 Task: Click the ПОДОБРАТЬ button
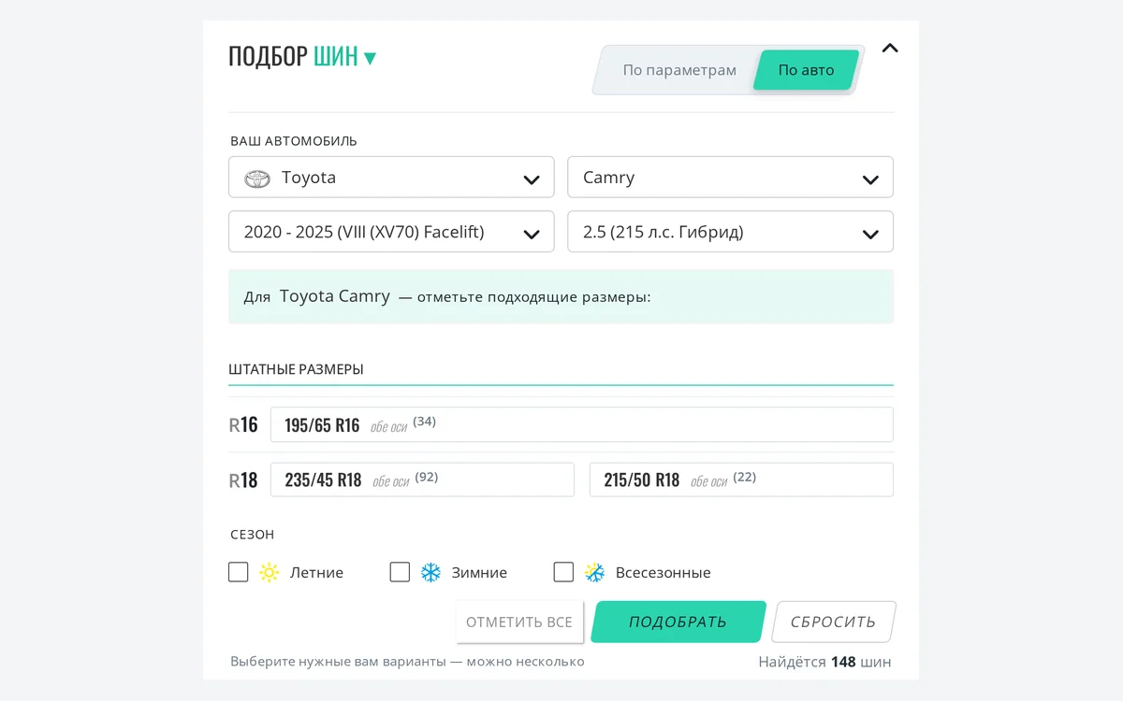(x=678, y=622)
